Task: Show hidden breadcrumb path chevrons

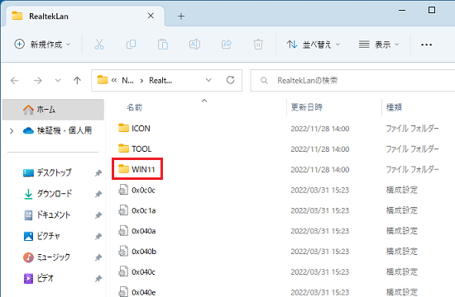Action: click(x=114, y=81)
